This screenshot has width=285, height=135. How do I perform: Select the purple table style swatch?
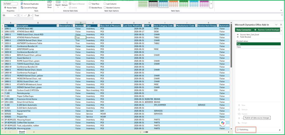coord(204,4)
